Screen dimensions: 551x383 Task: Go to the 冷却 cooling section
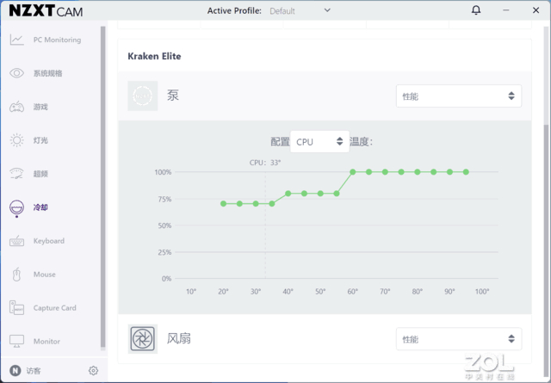point(40,207)
